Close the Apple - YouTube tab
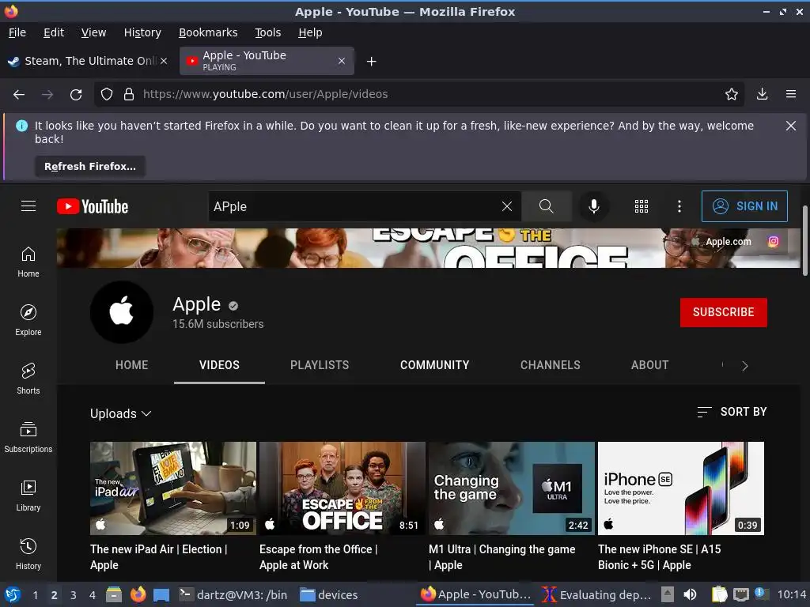810x607 pixels. (342, 61)
